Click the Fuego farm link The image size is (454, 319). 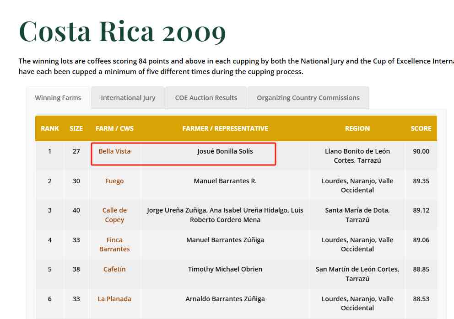pyautogui.click(x=114, y=181)
